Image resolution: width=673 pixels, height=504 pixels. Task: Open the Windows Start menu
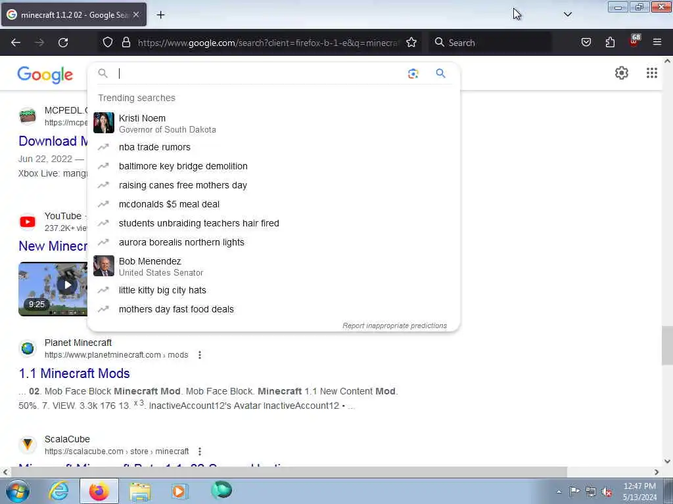point(18,491)
